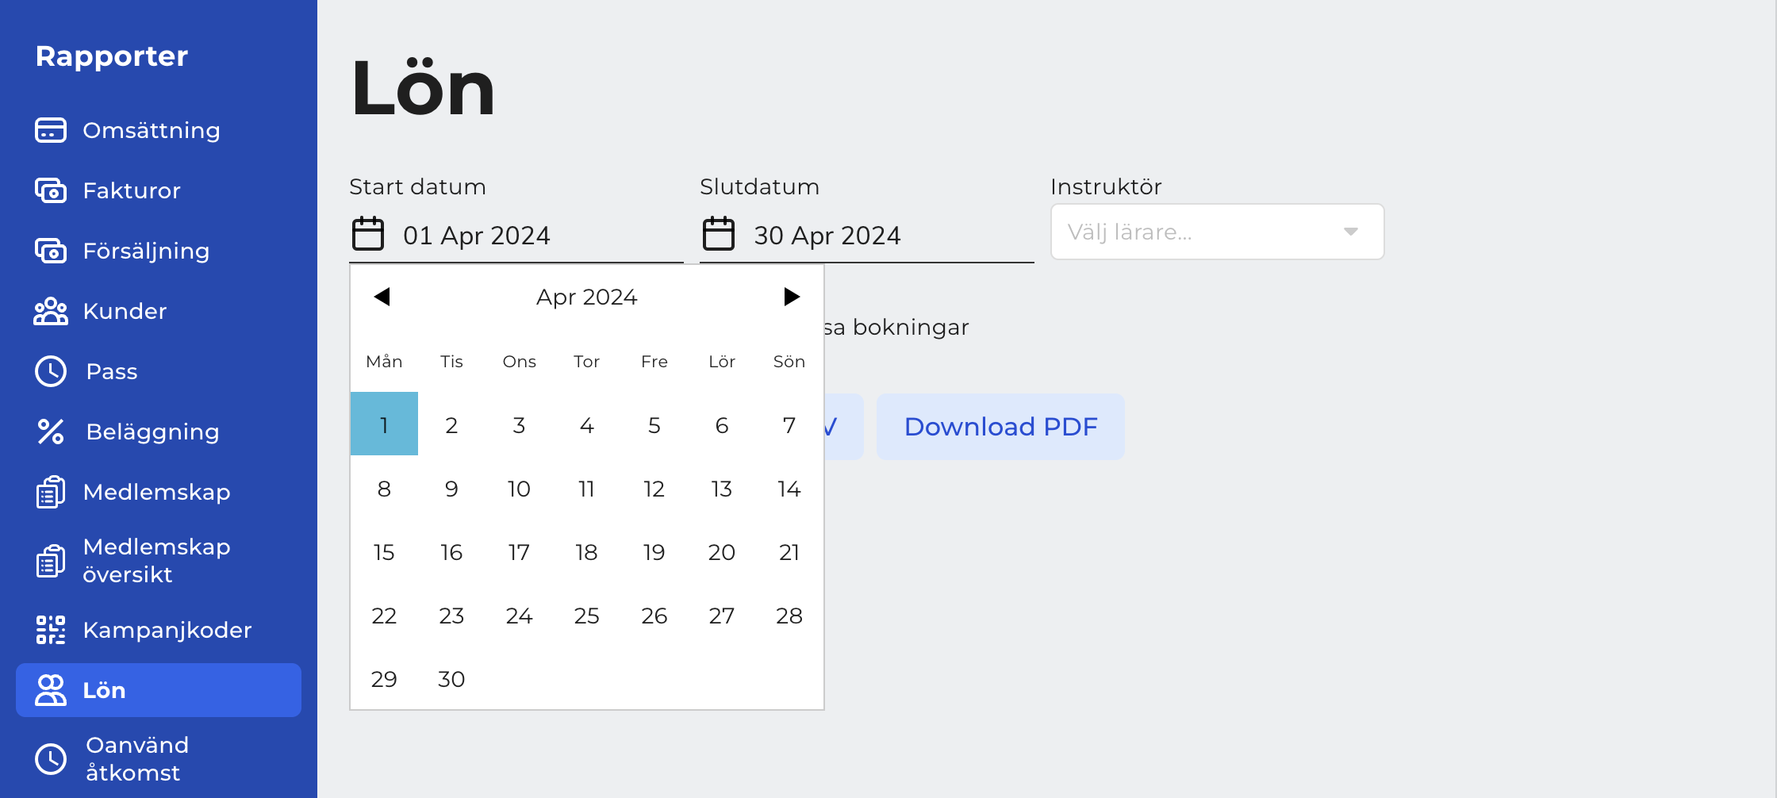Click the Beläggning percent icon

pyautogui.click(x=51, y=432)
